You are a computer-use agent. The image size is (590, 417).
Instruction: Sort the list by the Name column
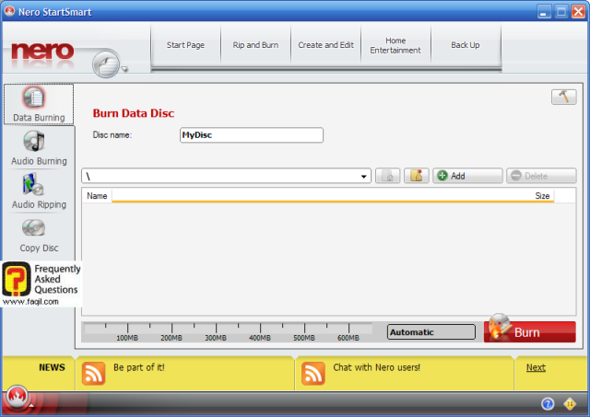[97, 196]
